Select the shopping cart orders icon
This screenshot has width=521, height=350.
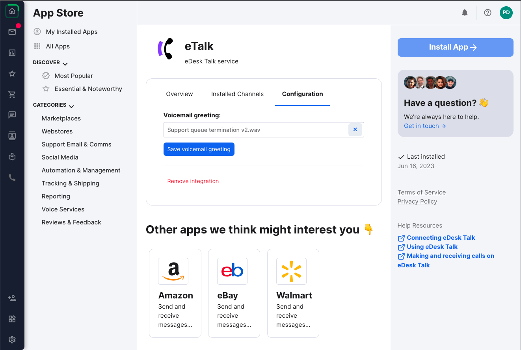[12, 94]
